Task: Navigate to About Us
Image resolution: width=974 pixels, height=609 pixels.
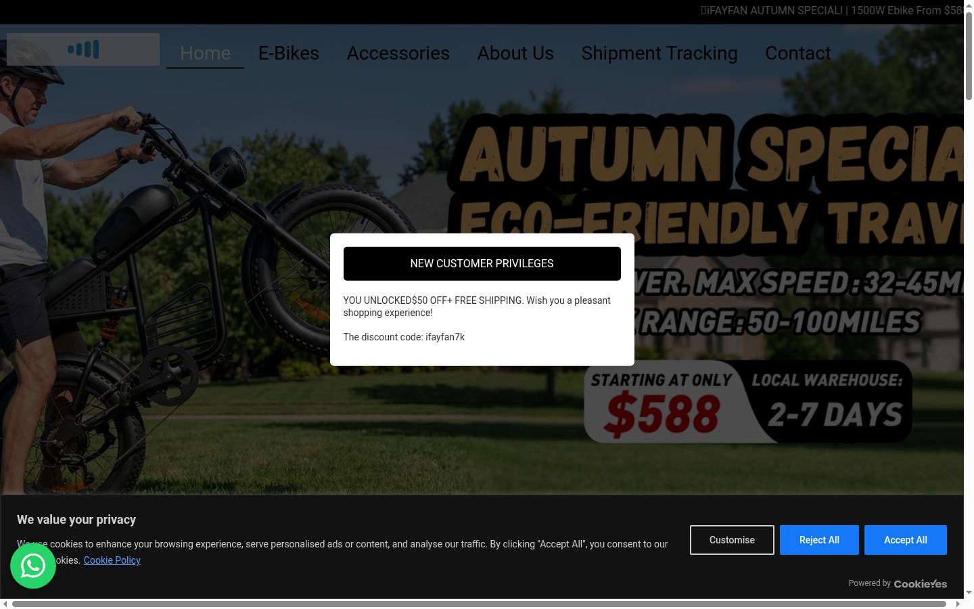Action: (515, 53)
